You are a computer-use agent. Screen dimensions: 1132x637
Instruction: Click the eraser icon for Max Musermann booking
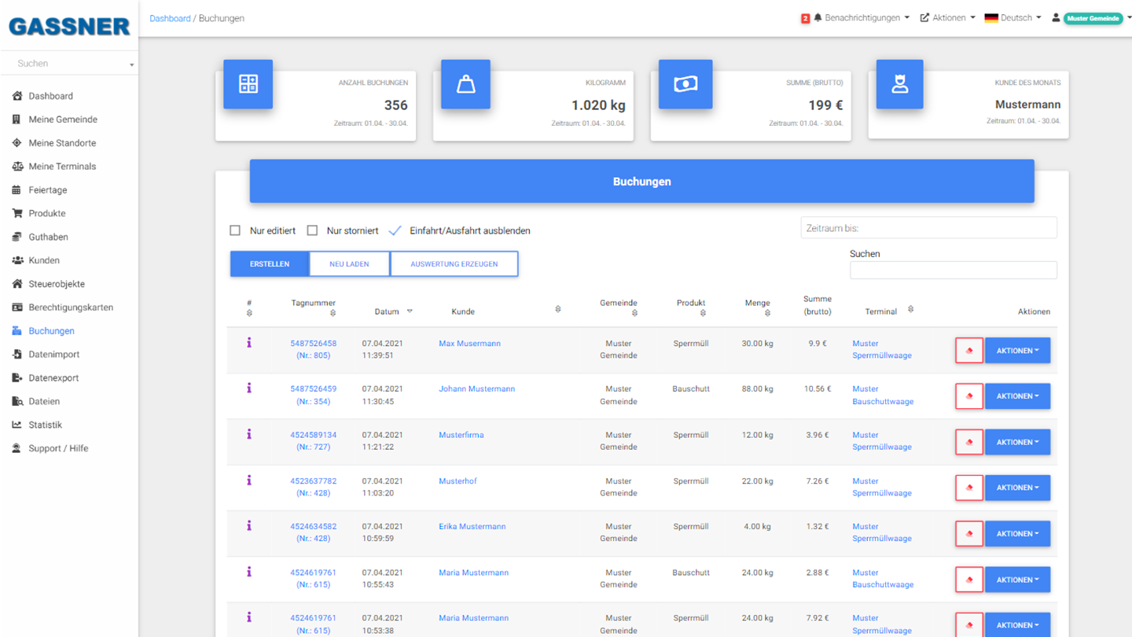click(969, 351)
